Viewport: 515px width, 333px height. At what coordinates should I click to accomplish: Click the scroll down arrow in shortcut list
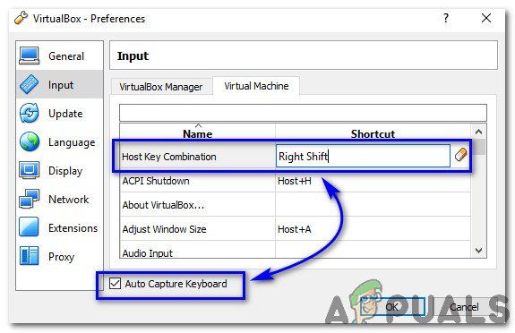[479, 251]
